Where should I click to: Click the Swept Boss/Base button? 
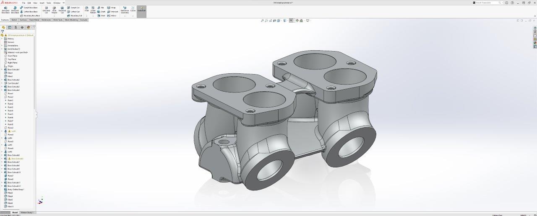tap(29, 8)
